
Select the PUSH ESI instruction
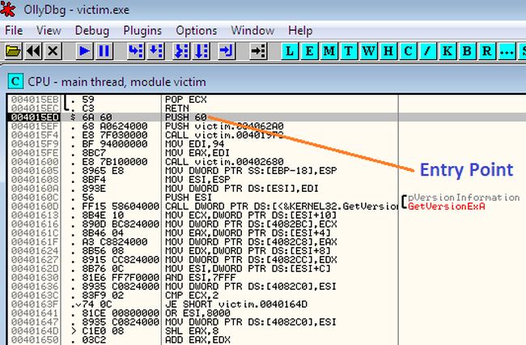(189, 198)
